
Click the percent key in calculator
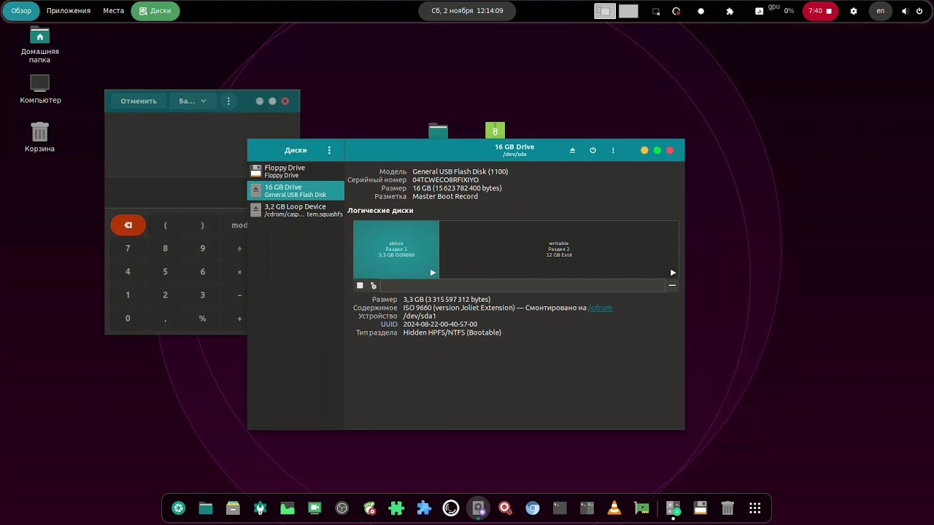(202, 319)
